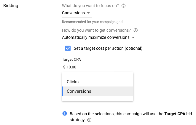The height and width of the screenshot is (125, 196).
Task: Click the 'What do you want to focus on?' label
Action: (x=90, y=6)
